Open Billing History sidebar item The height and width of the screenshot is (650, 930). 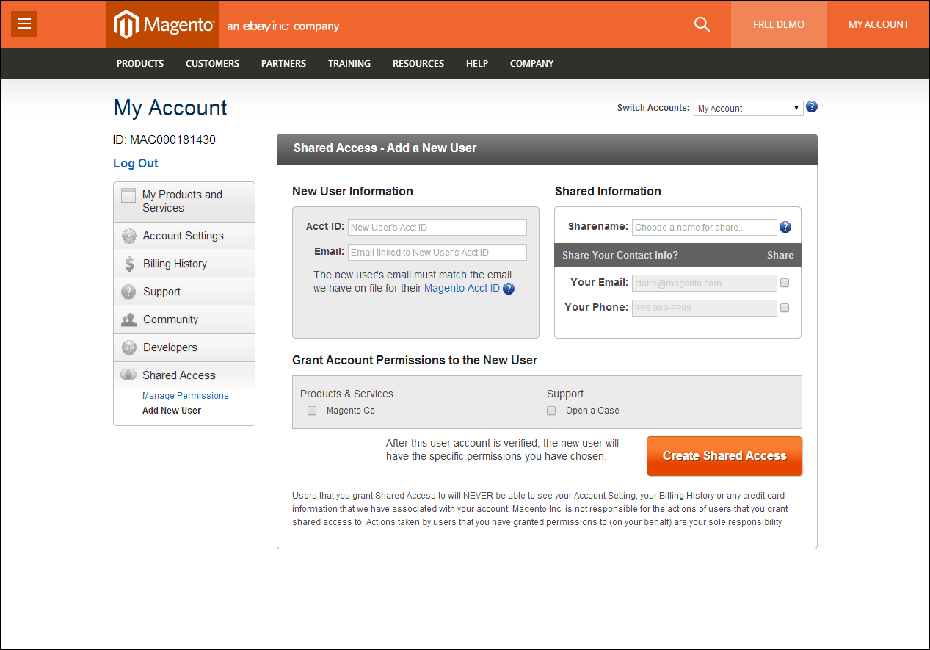(184, 264)
